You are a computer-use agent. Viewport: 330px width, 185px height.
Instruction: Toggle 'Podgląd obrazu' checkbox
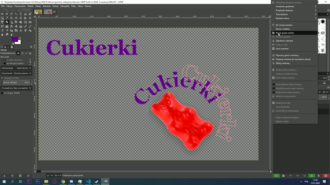[2, 78]
